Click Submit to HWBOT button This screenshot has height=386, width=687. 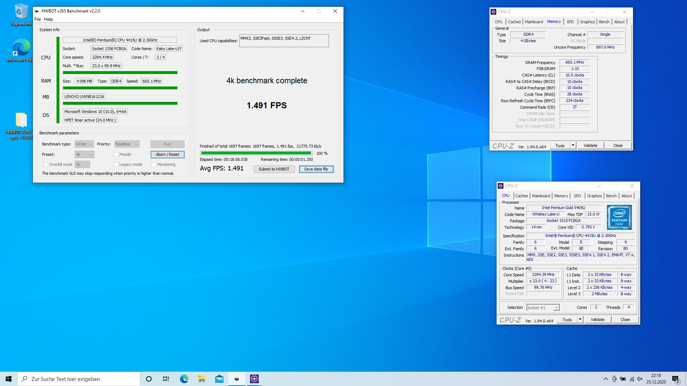(x=274, y=169)
